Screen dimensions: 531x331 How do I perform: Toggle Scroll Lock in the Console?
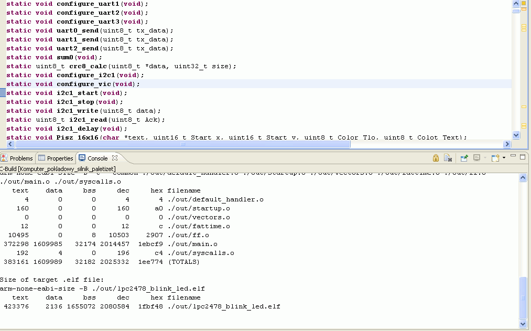point(436,158)
